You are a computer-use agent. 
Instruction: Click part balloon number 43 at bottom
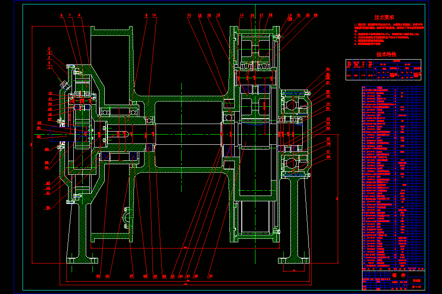pyautogui.click(x=172, y=276)
